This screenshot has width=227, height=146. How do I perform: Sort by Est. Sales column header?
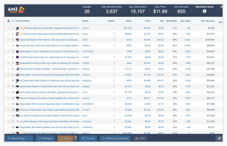[186, 21]
